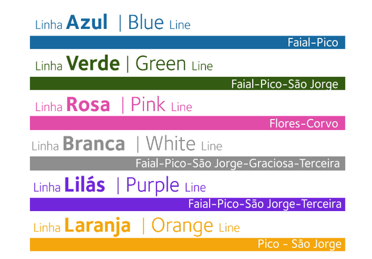The height and width of the screenshot is (259, 372).
Task: Select the orange Pico - São Jorge bar
Action: tap(187, 244)
